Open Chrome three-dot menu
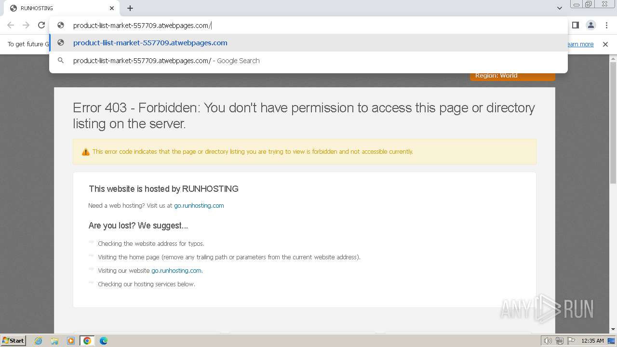This screenshot has width=617, height=347. click(606, 25)
